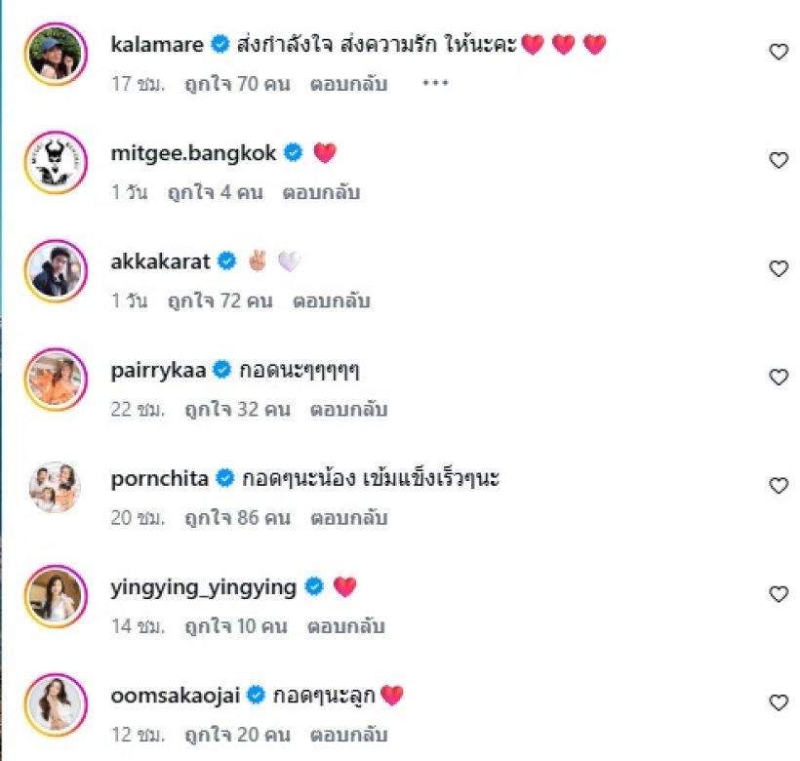The height and width of the screenshot is (761, 800).
Task: Open more options on kalamare's comment
Action: point(435,83)
